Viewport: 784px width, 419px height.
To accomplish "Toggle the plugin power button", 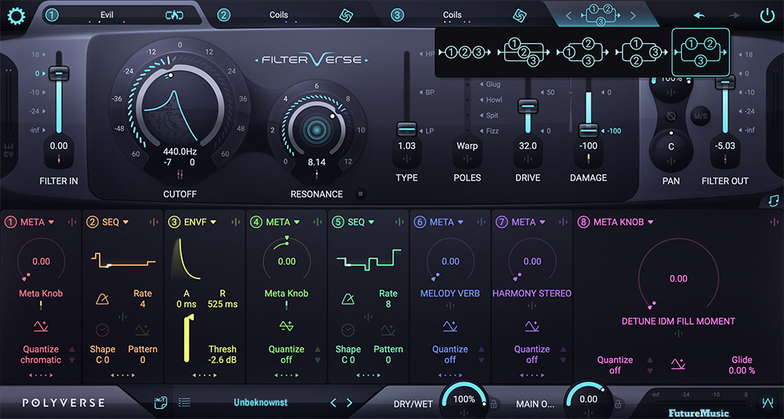I will [767, 16].
